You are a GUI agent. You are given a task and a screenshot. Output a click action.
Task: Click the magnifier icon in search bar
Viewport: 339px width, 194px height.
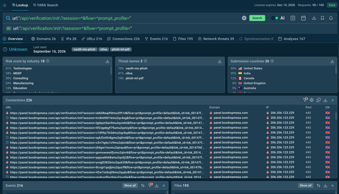click(x=8, y=18)
